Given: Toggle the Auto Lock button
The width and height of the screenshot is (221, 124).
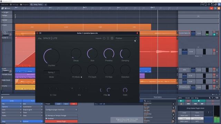Looking at the screenshot, I should point(184,116).
